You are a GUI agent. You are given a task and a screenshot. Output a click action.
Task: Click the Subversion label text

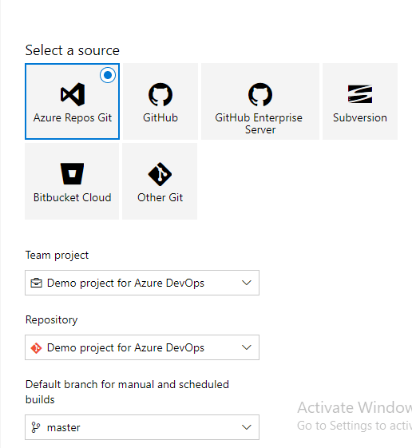pos(360,117)
